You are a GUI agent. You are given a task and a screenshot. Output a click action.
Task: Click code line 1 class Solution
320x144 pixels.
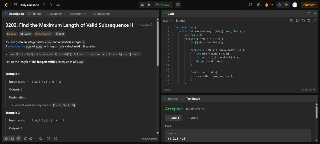(185, 27)
